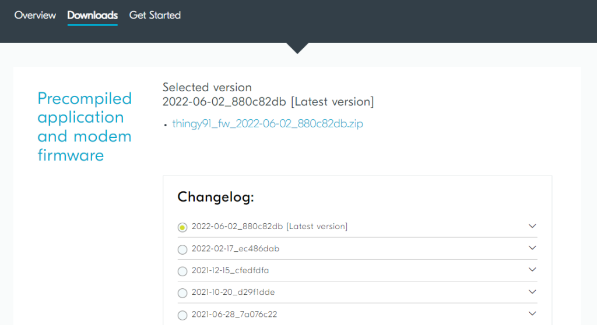Expand the 2021-06-28_7a076c22 changelog chevron
Viewport: 597px width, 325px height.
pos(532,313)
